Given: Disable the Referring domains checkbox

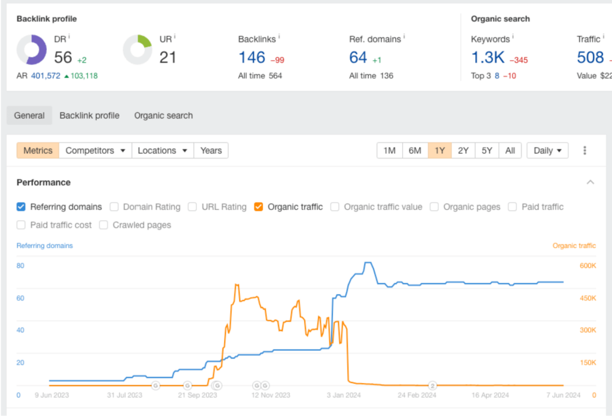Looking at the screenshot, I should click(21, 207).
